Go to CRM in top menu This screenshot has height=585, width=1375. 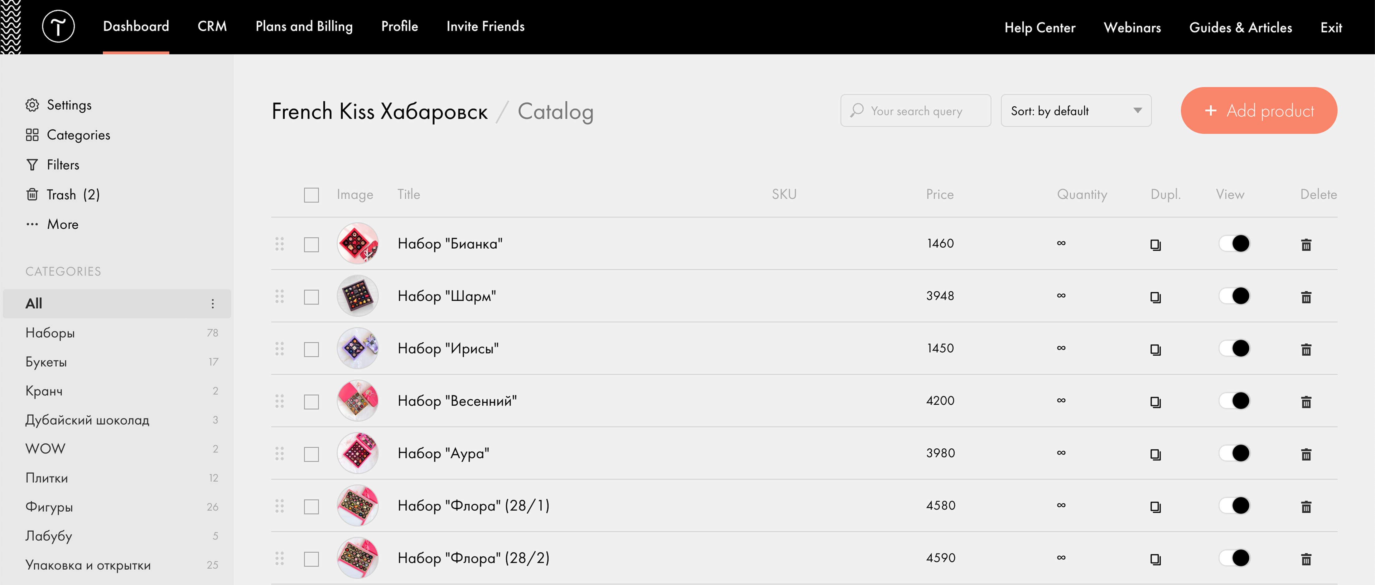(x=212, y=26)
